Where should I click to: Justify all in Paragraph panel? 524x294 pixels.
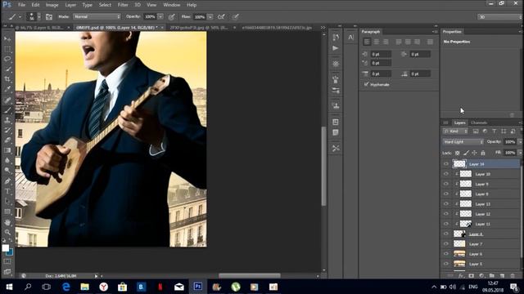click(x=430, y=42)
